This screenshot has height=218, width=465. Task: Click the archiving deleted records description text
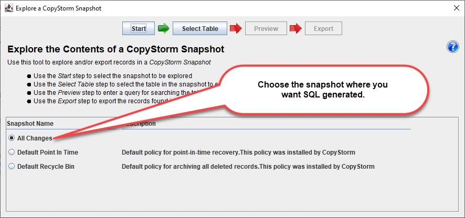248,167
